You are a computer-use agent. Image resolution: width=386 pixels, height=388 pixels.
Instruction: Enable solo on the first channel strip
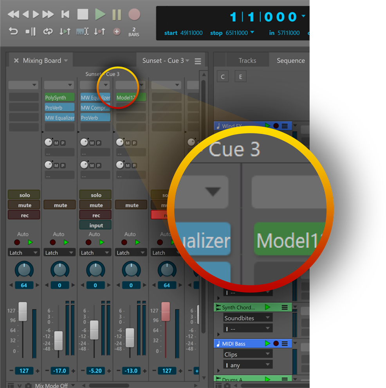click(x=24, y=195)
